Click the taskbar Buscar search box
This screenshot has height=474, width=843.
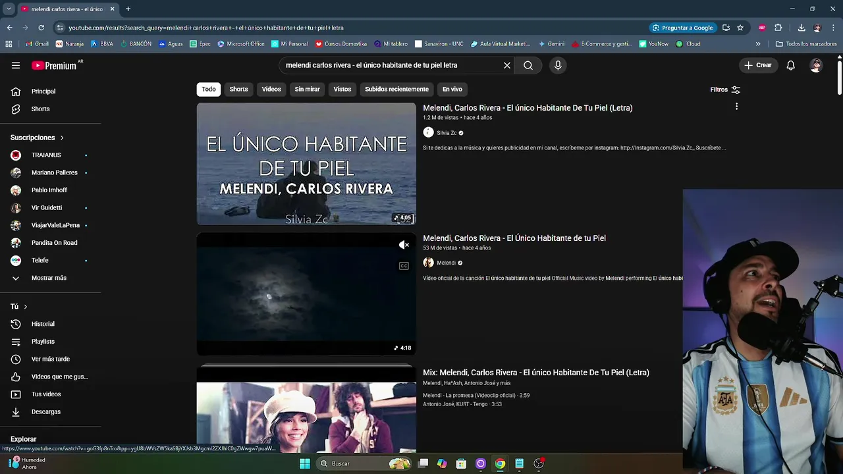(364, 463)
